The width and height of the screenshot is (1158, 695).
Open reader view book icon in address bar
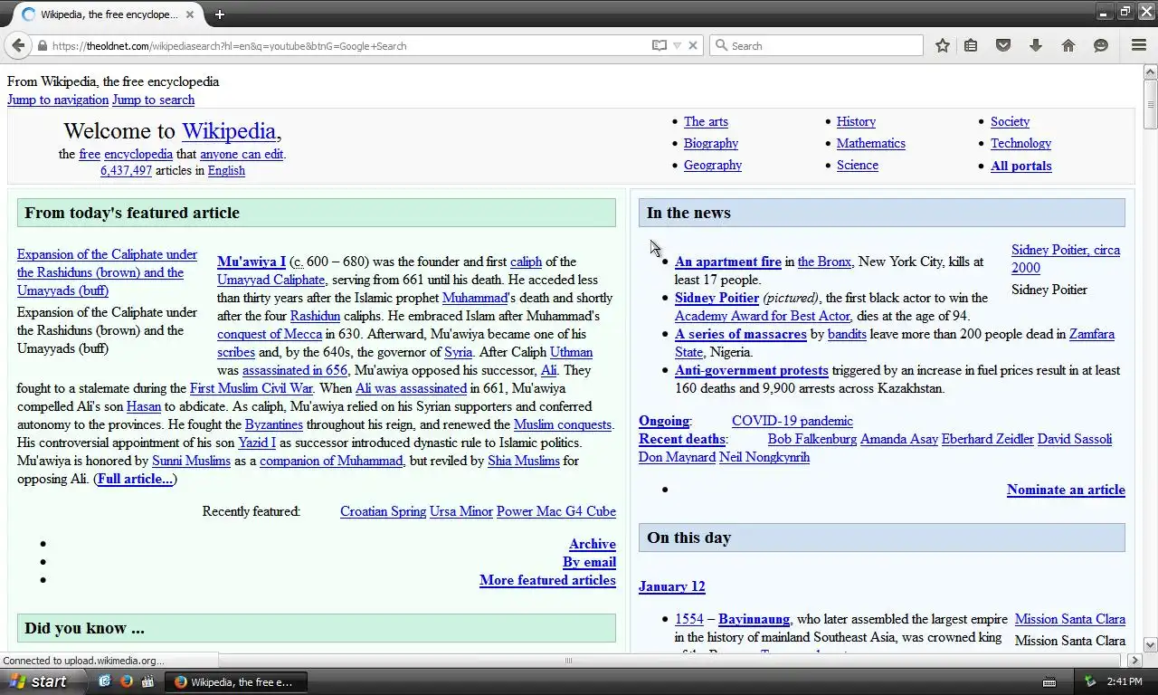[x=660, y=45]
